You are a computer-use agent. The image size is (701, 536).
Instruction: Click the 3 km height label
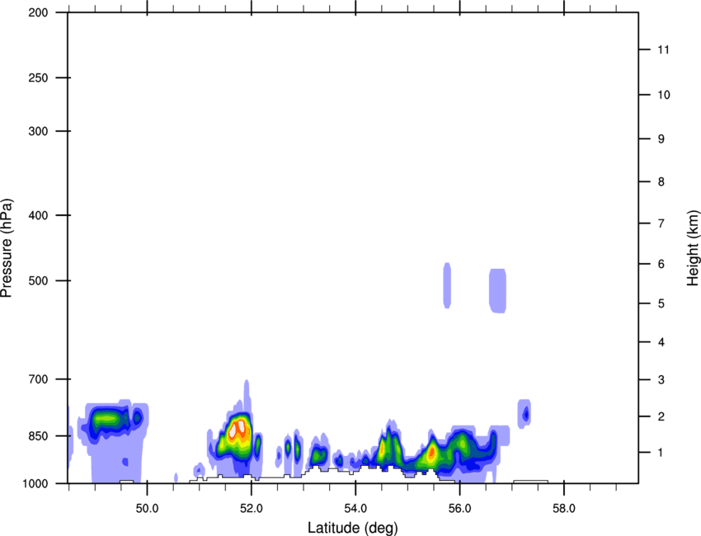point(661,380)
